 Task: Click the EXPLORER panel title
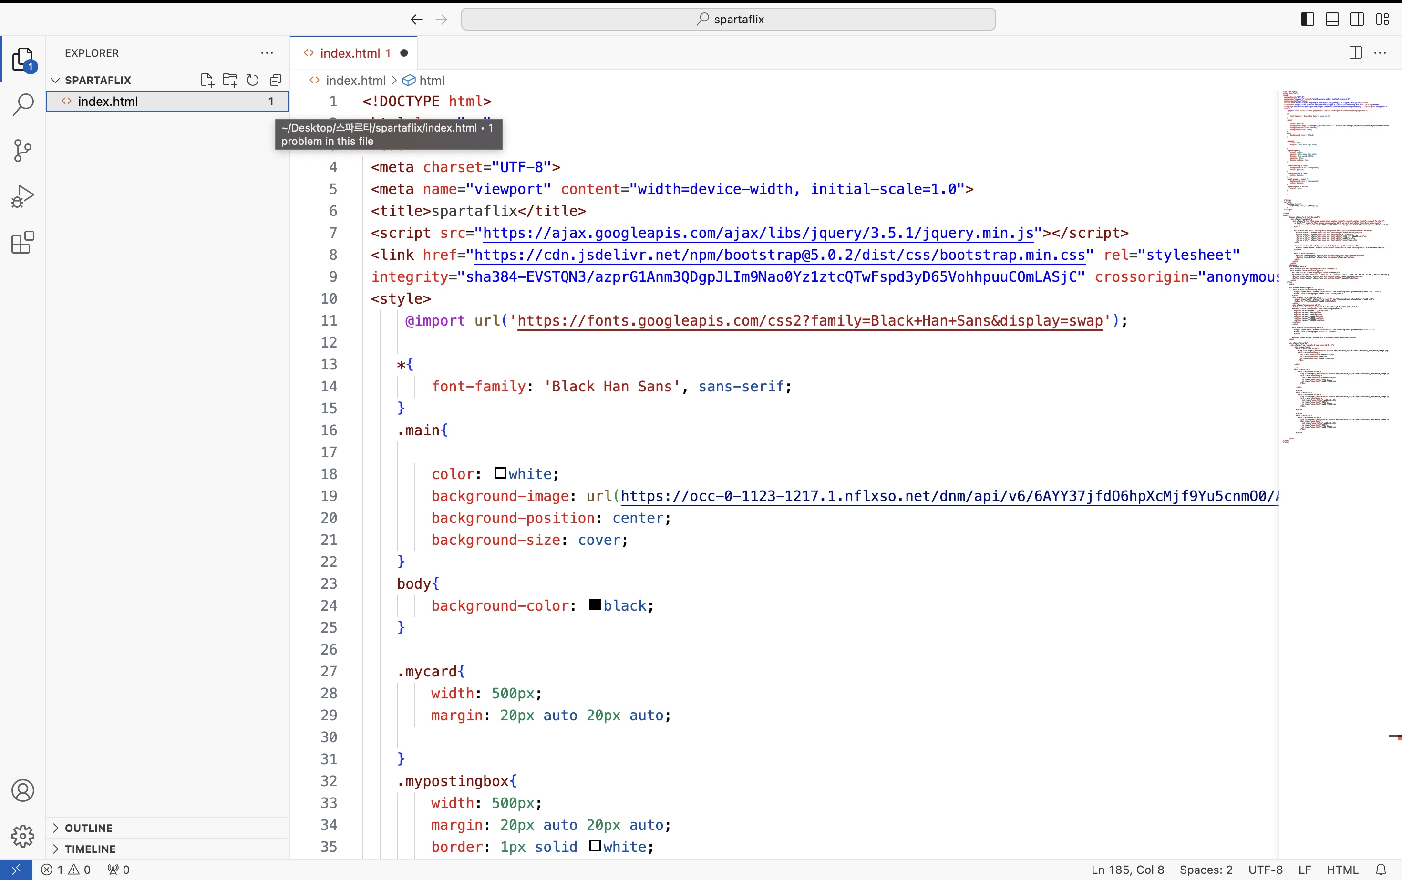(92, 53)
